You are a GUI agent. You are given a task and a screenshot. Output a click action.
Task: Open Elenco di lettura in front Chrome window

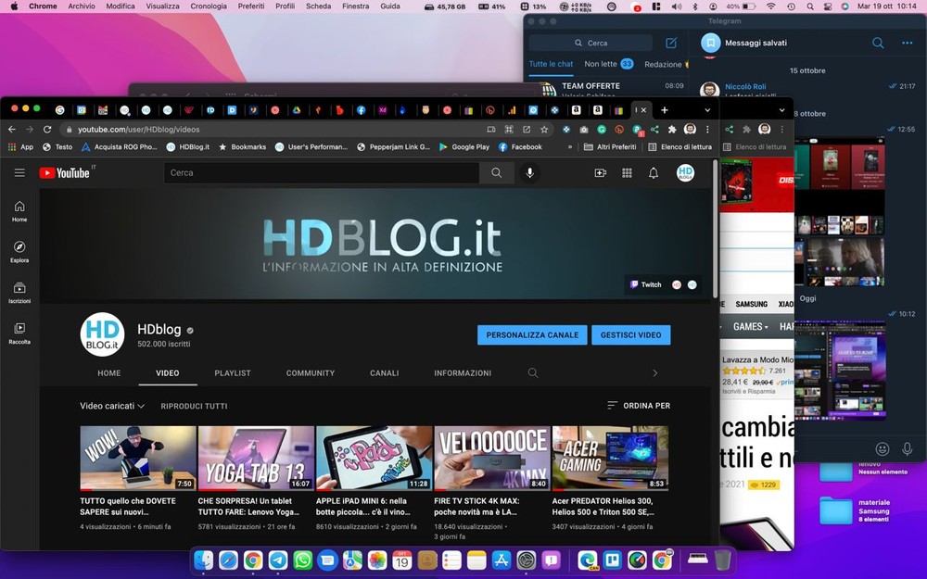679,146
